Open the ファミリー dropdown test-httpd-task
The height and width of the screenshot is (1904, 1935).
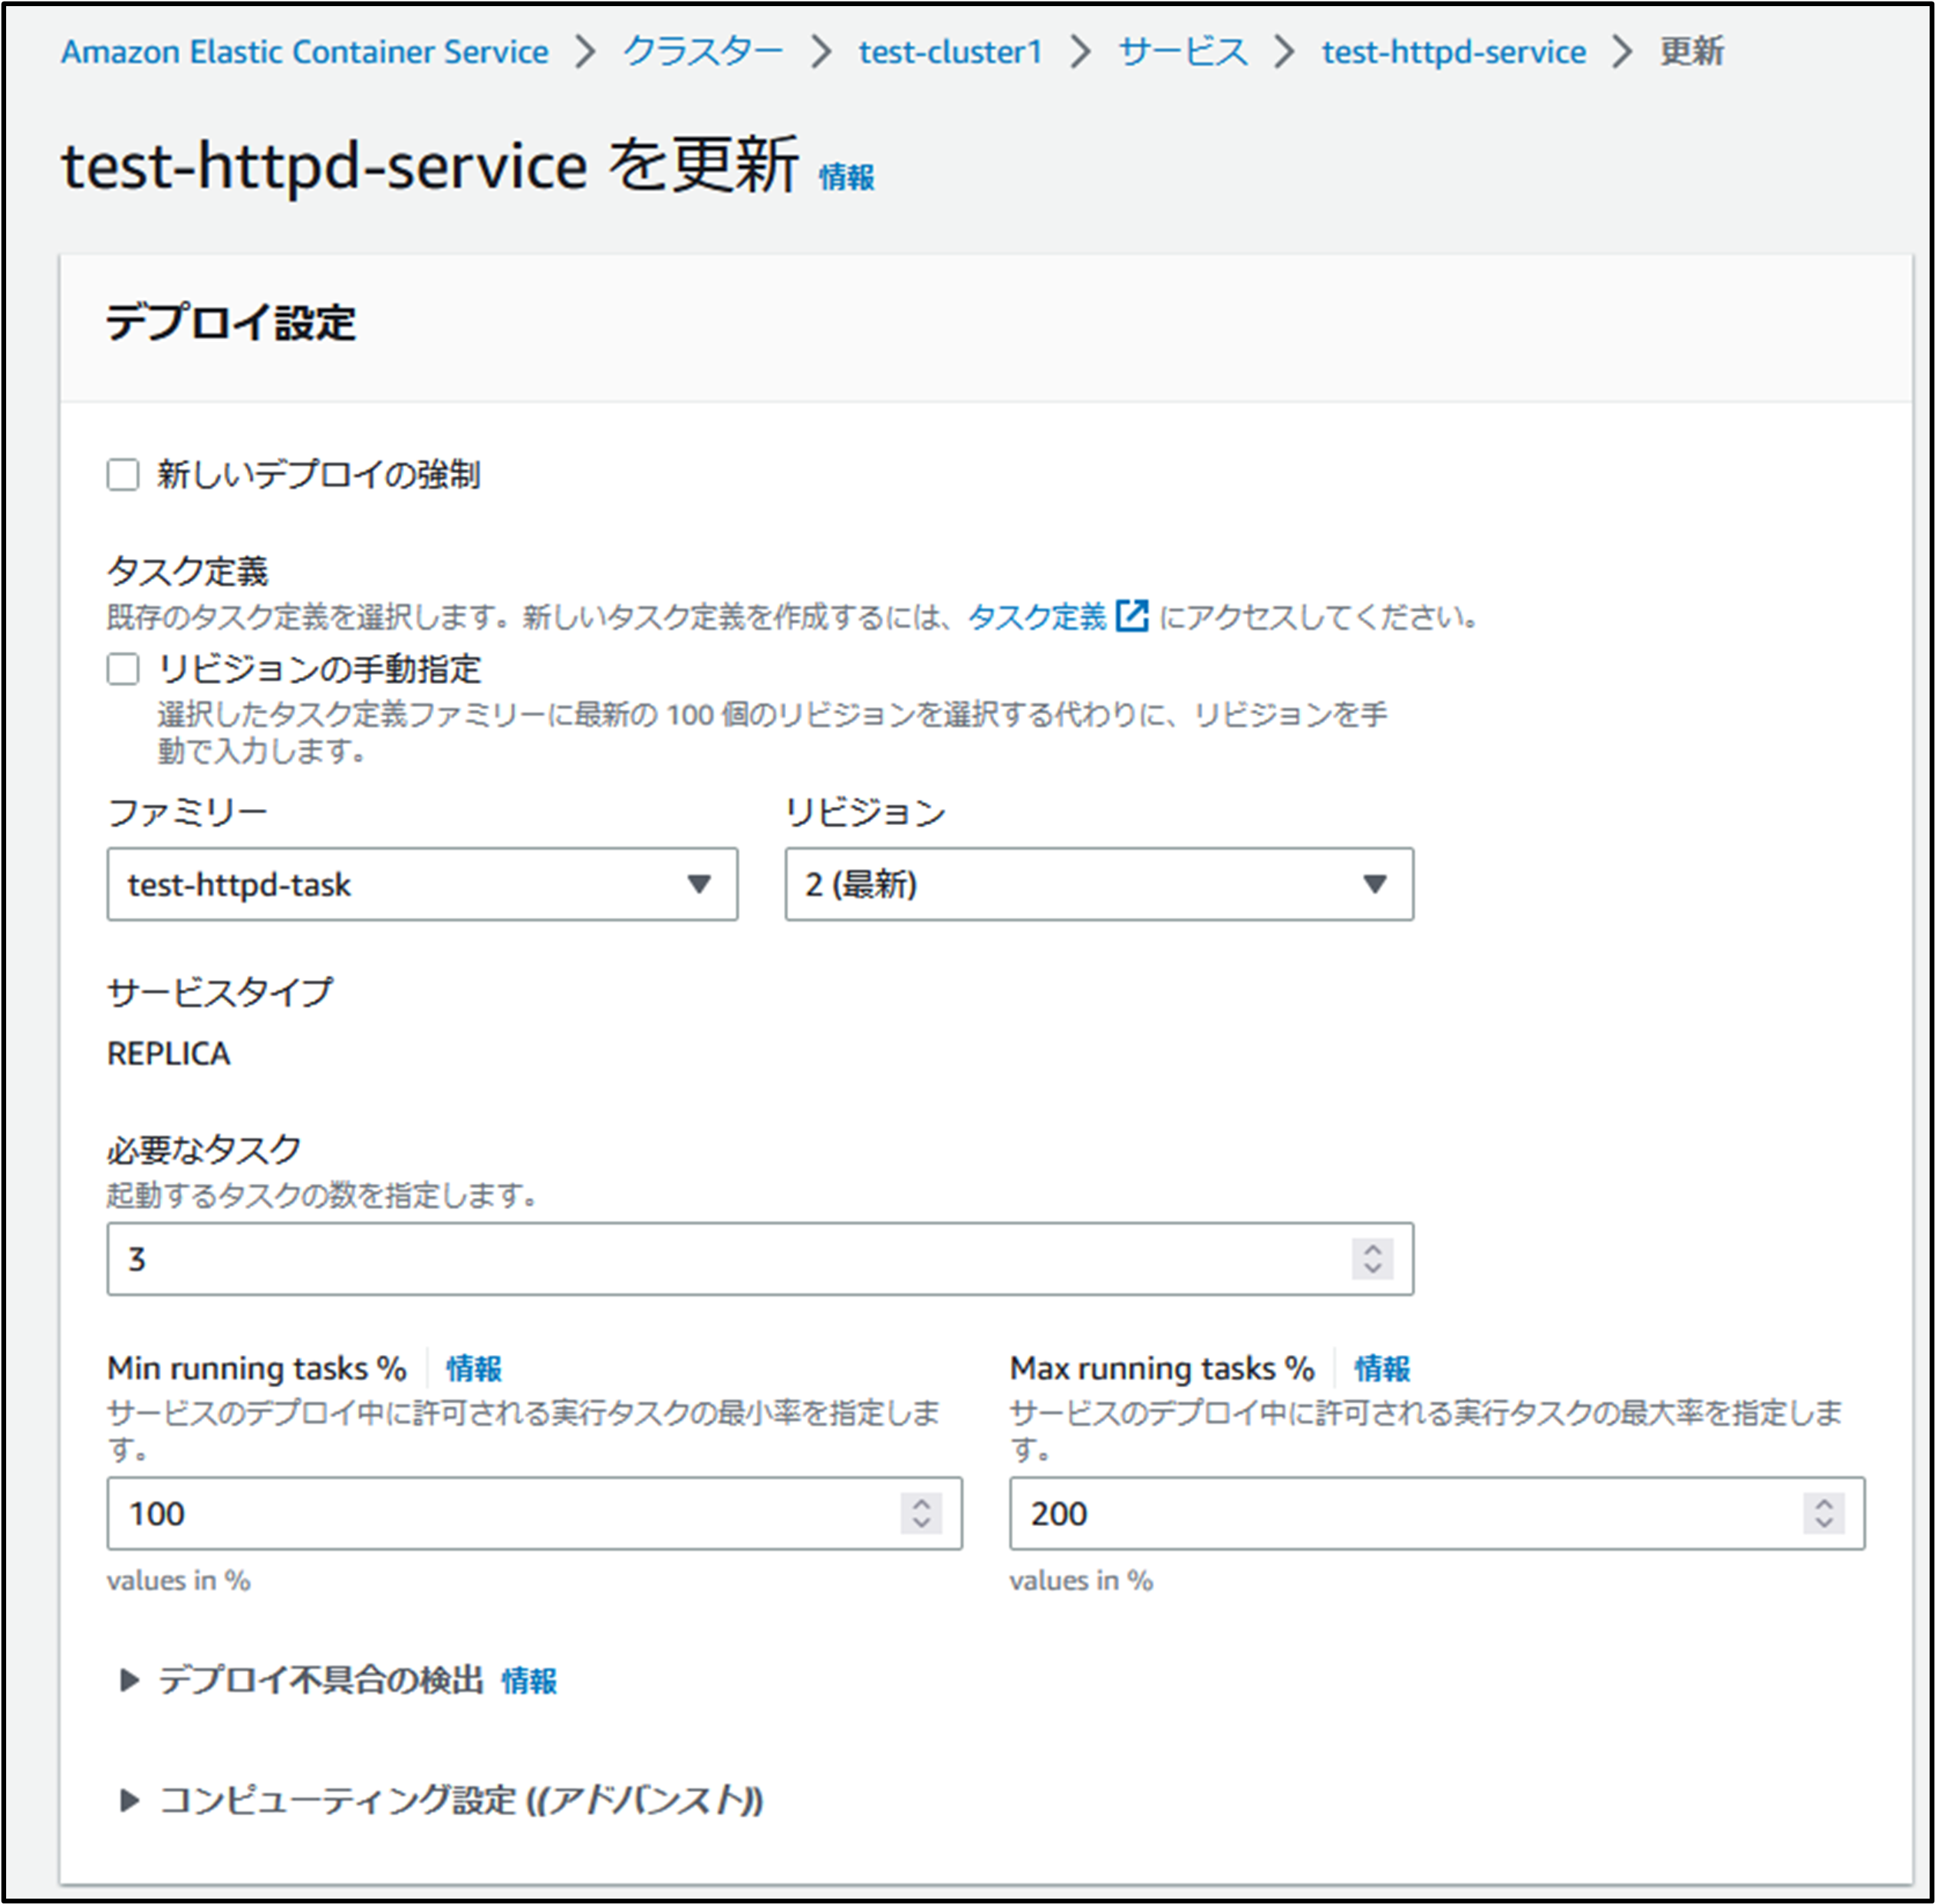[x=422, y=884]
